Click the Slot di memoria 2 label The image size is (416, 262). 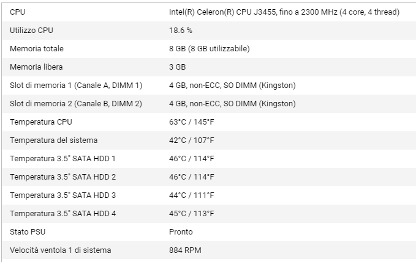[x=76, y=103]
